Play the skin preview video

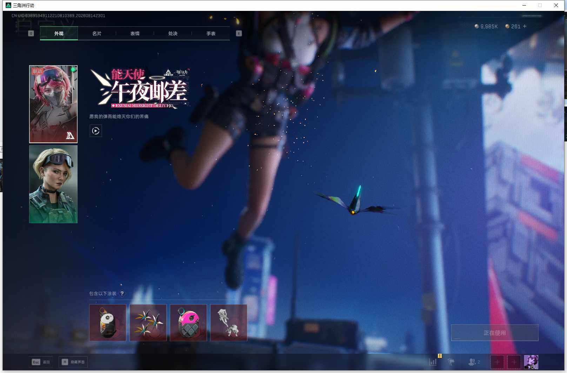pos(96,131)
